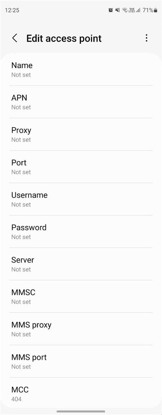Viewport: 162px width, 415px height.
Task: Open the Name field
Action: [81, 69]
